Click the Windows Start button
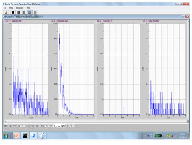The width and height of the screenshot is (192, 145). pos(6,136)
